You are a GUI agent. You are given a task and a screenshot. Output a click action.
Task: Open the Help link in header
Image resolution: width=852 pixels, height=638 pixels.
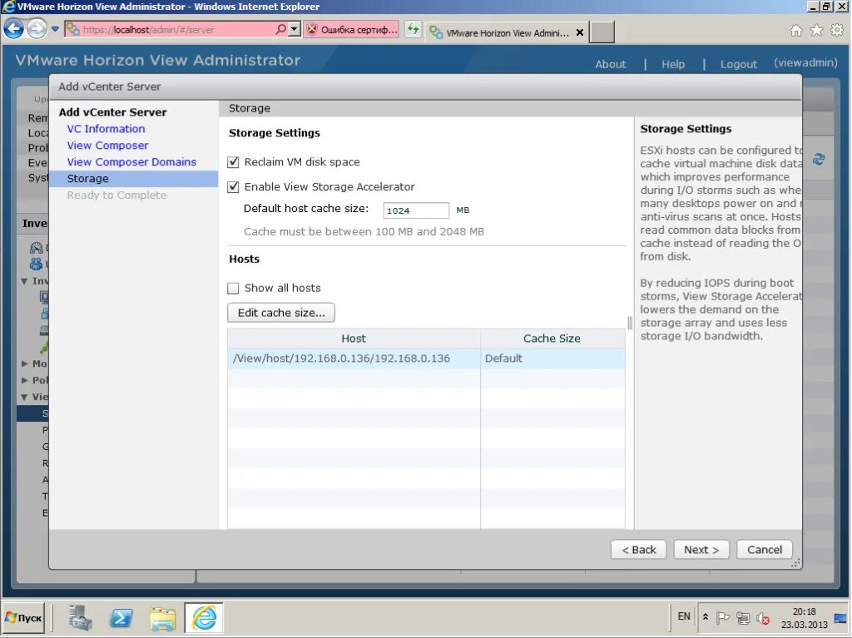tap(672, 64)
